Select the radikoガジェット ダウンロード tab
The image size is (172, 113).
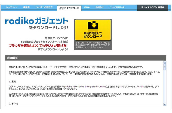tap(69, 8)
